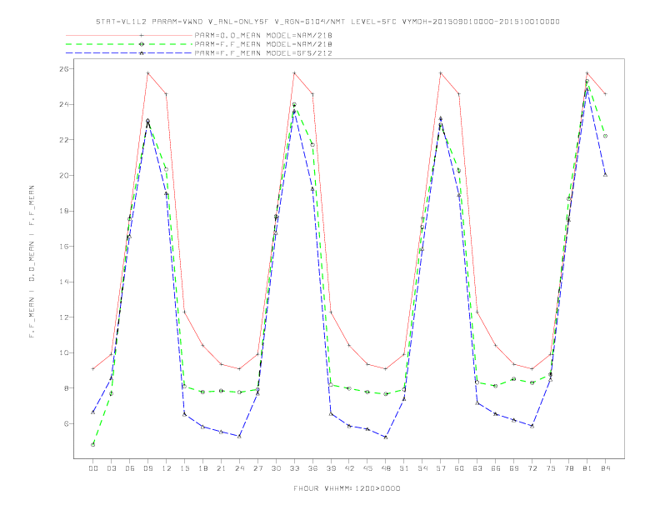Click y-axis tick label 16
Screen dimensions: 660x510
tap(64, 246)
